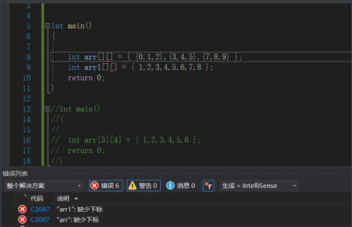Select the "arr1": 缺少下标 error description
The width and height of the screenshot is (352, 227).
click(x=79, y=209)
